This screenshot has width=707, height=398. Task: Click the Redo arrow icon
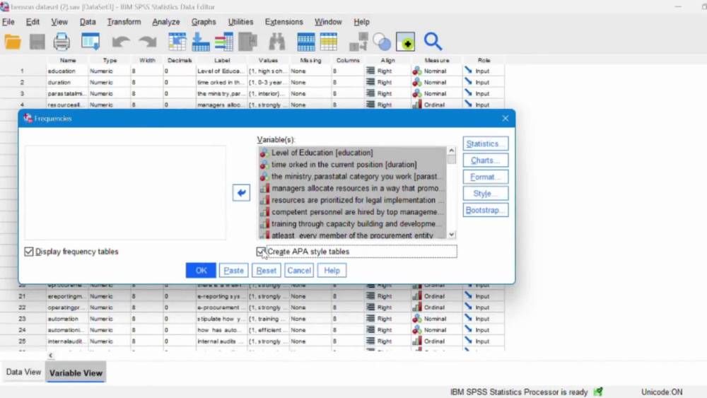(148, 42)
